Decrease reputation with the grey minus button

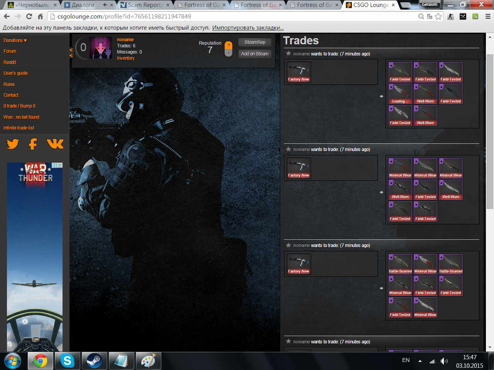pos(228,53)
